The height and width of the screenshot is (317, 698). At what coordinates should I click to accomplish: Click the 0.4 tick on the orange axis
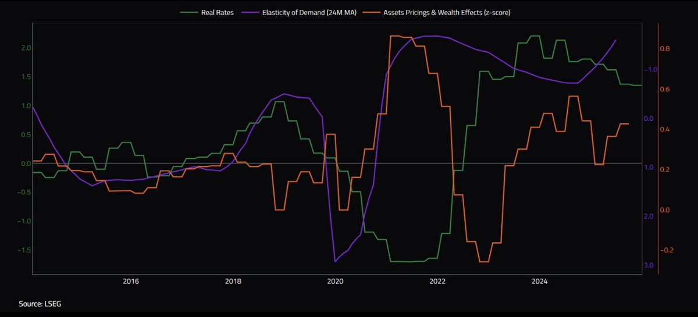pyautogui.click(x=665, y=129)
